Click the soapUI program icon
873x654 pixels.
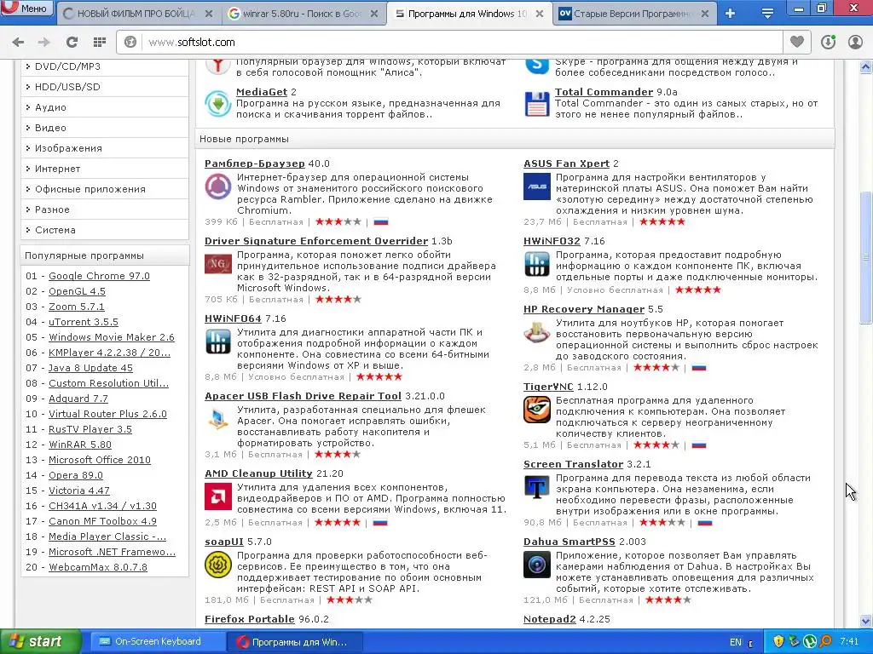pos(217,565)
